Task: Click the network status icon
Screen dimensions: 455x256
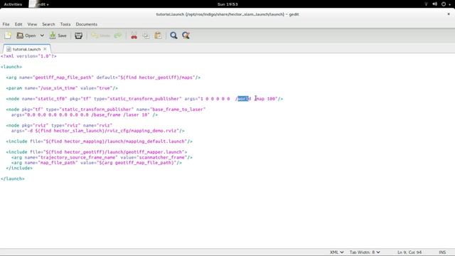Action: click(x=426, y=4)
